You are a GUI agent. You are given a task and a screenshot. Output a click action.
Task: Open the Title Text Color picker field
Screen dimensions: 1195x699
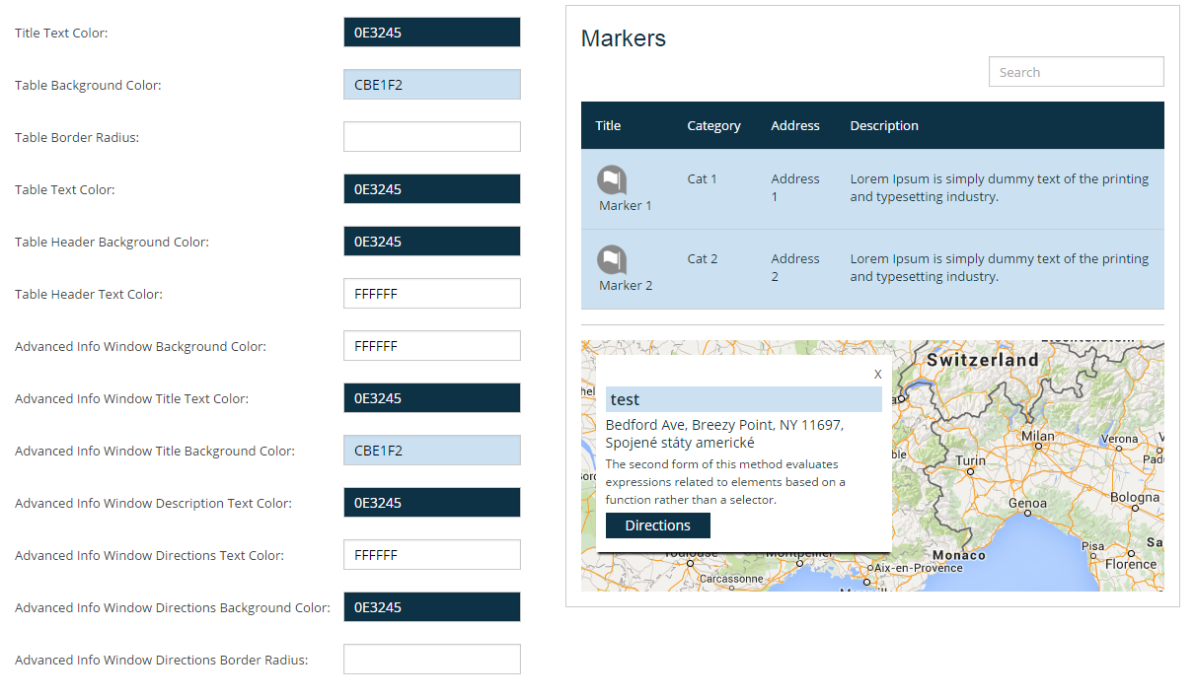point(431,33)
